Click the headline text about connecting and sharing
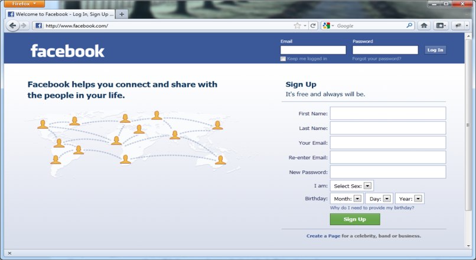The height and width of the screenshot is (260, 476). tap(122, 90)
